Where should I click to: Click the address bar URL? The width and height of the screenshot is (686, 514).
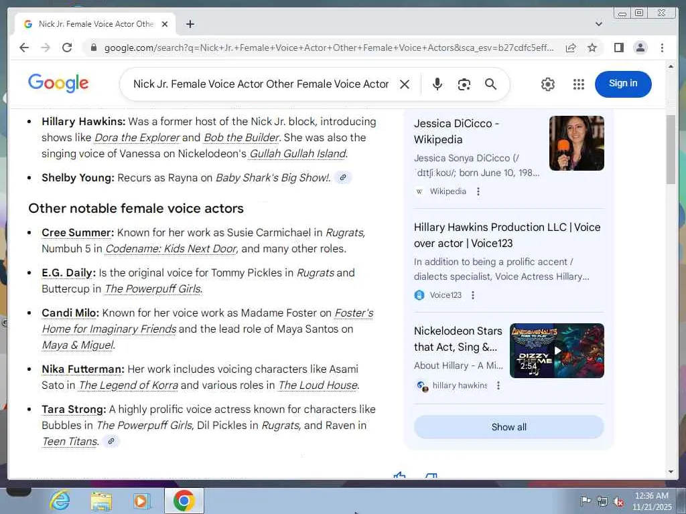pyautogui.click(x=329, y=48)
